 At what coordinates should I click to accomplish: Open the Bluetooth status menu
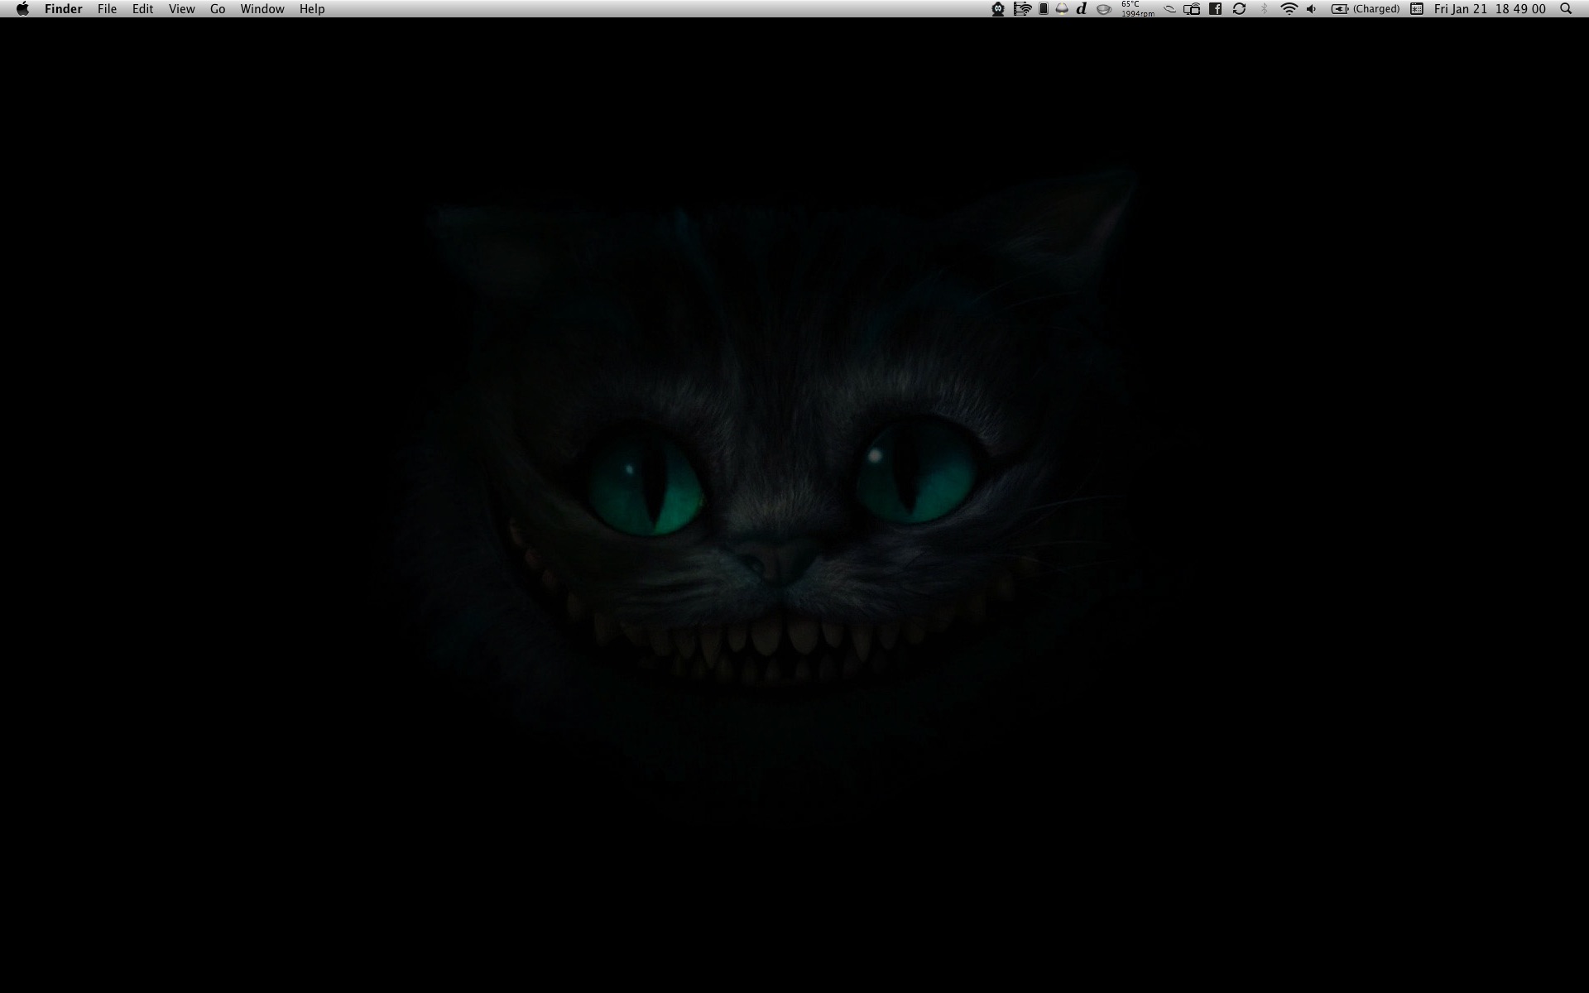[1264, 9]
